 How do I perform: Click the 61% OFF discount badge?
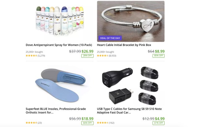tap(158, 123)
